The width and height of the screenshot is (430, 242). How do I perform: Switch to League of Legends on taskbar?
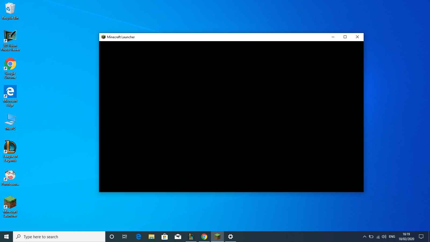tap(191, 237)
